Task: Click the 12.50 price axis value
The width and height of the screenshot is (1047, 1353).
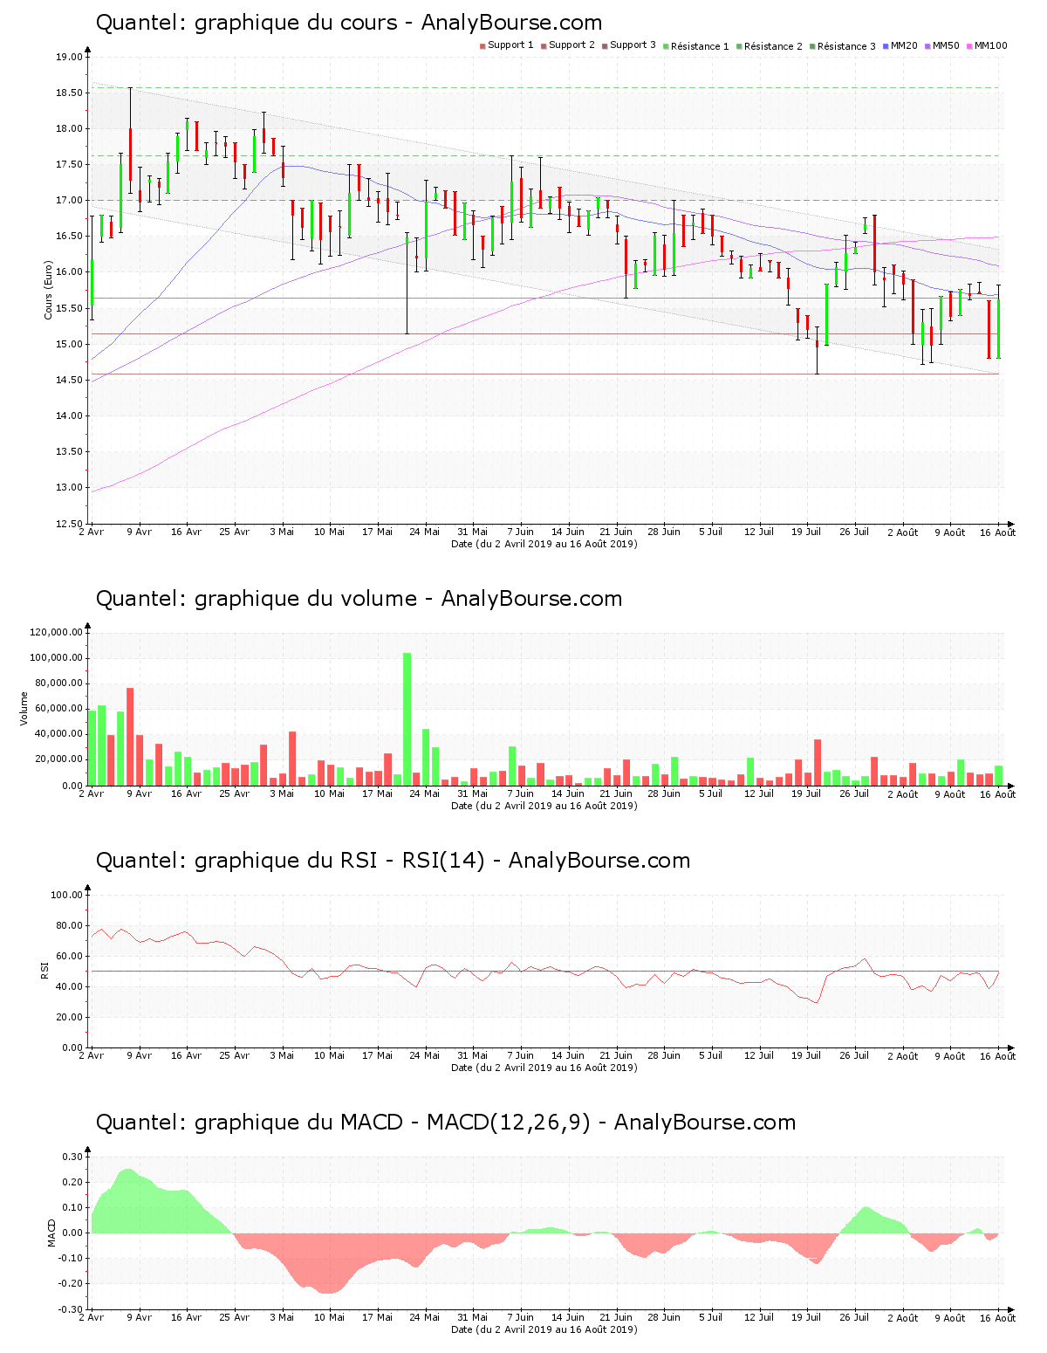Action: (69, 524)
